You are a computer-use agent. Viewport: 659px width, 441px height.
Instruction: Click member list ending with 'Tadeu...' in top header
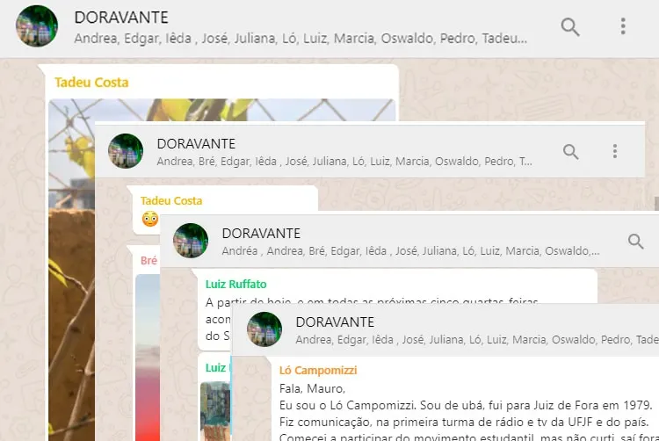[301, 39]
